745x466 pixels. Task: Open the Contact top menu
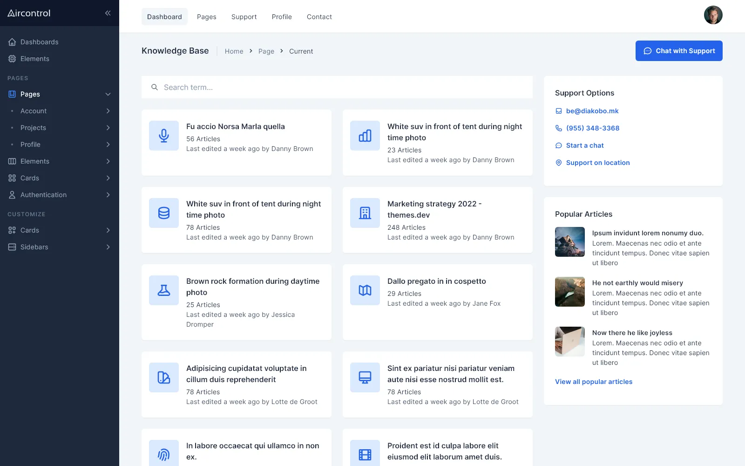click(319, 17)
